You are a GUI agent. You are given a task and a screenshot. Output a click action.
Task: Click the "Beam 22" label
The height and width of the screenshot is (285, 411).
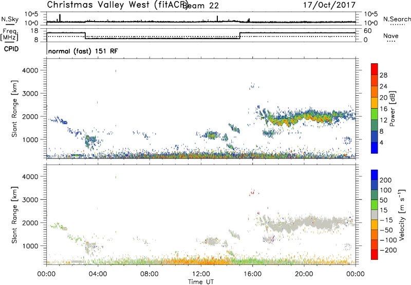click(200, 6)
